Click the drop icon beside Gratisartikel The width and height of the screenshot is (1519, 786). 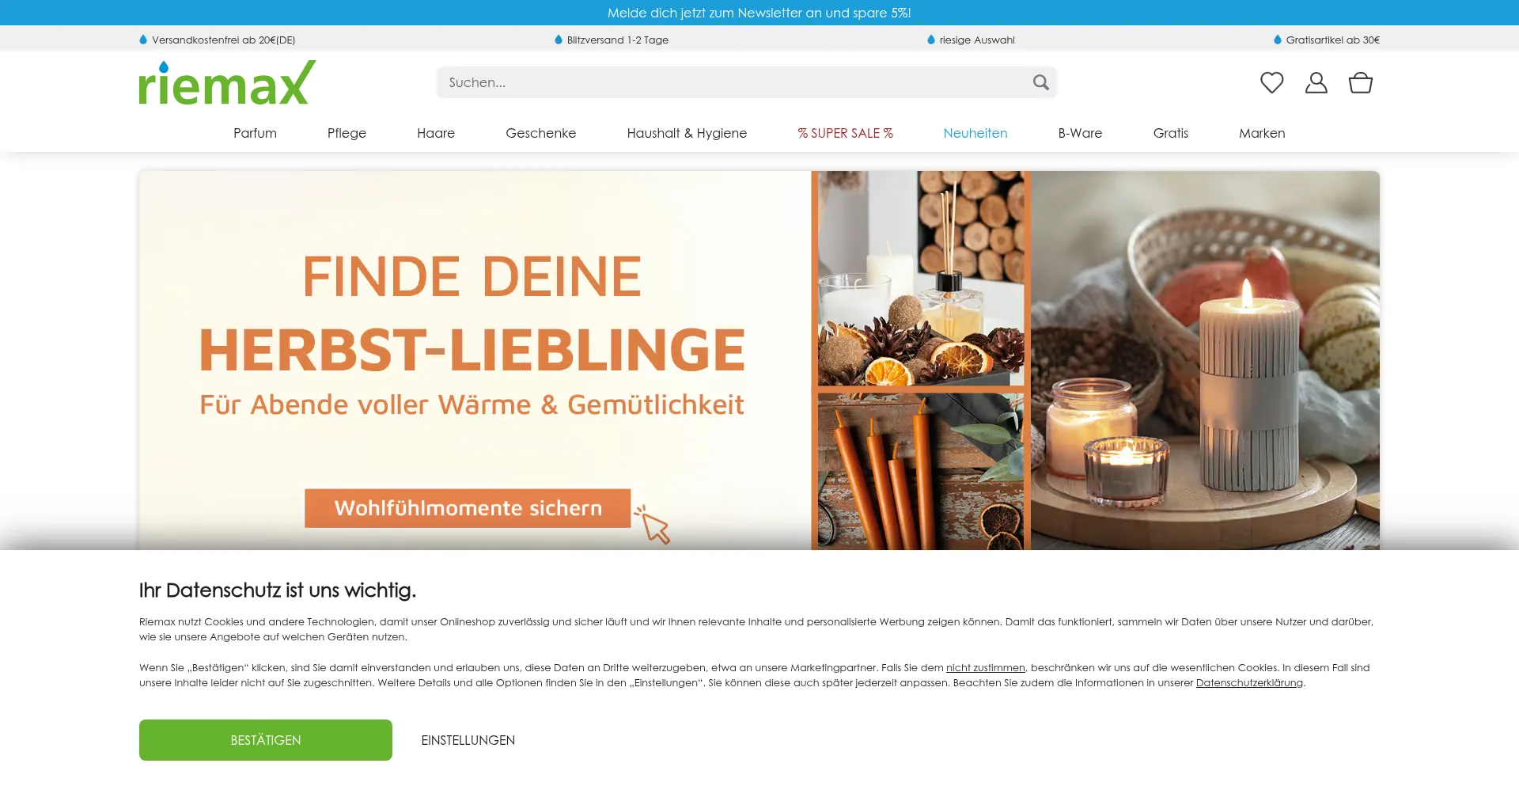pos(1277,40)
